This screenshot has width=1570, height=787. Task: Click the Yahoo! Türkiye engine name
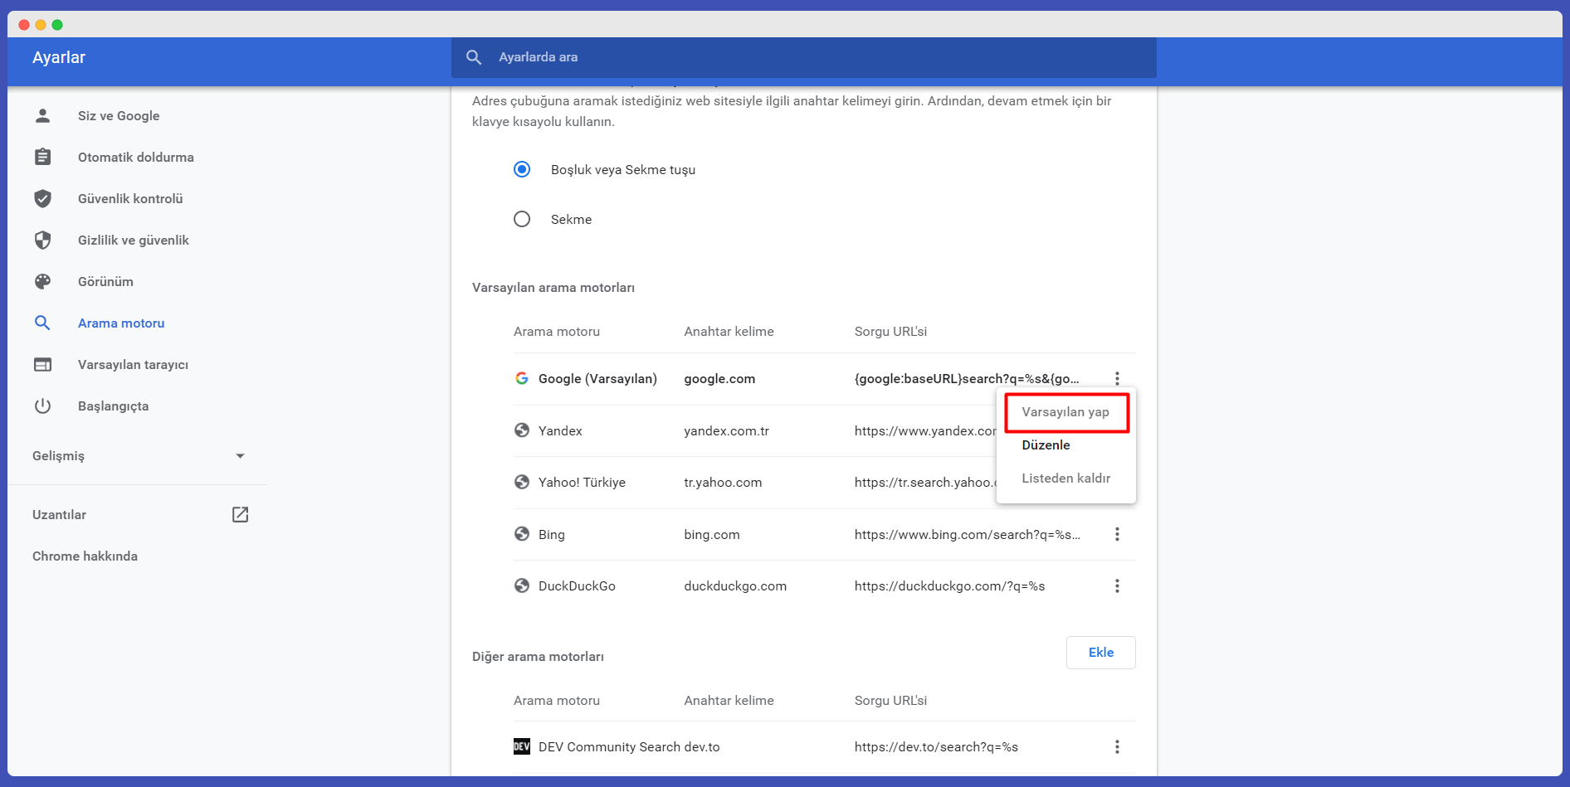(x=582, y=483)
